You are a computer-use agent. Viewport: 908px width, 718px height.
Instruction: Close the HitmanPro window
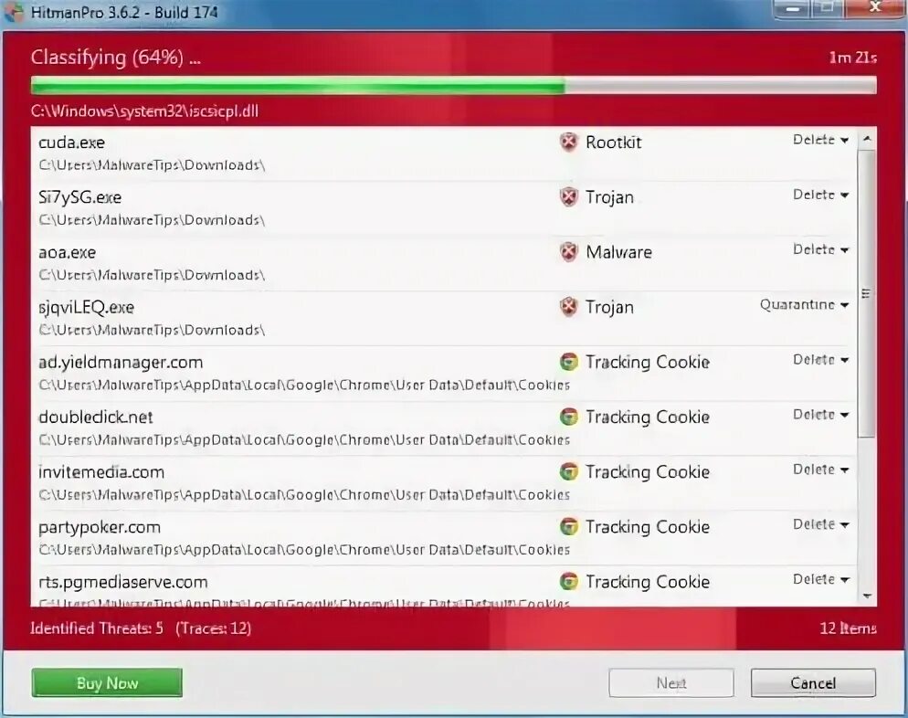874,8
